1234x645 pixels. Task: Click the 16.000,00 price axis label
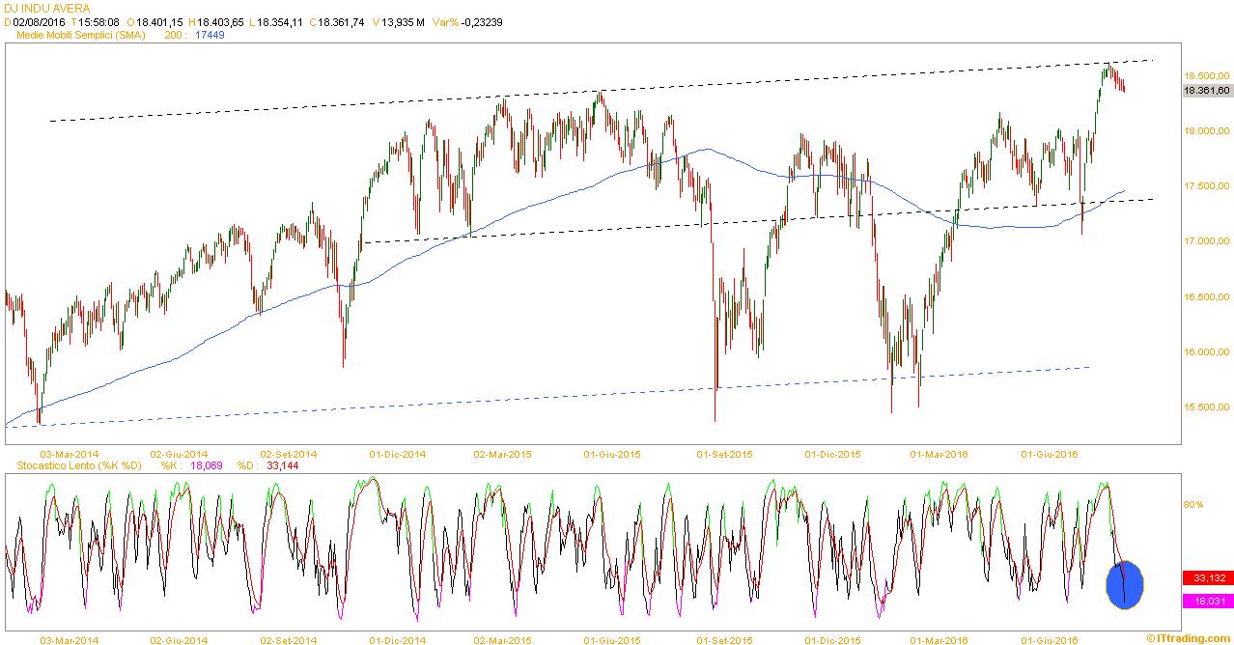(x=1207, y=352)
